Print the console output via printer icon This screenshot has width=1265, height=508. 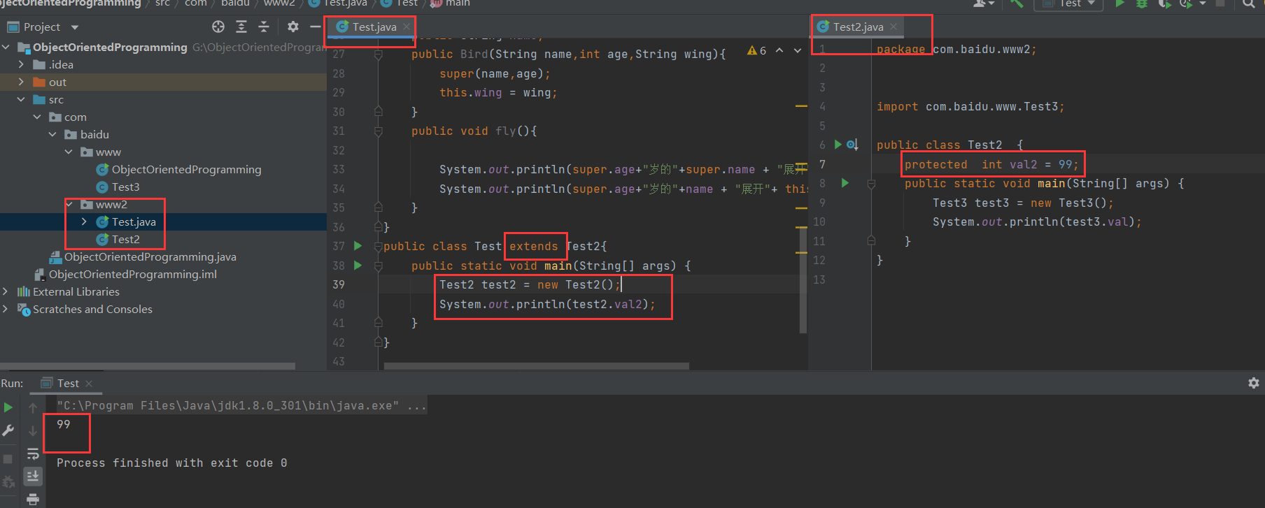33,499
